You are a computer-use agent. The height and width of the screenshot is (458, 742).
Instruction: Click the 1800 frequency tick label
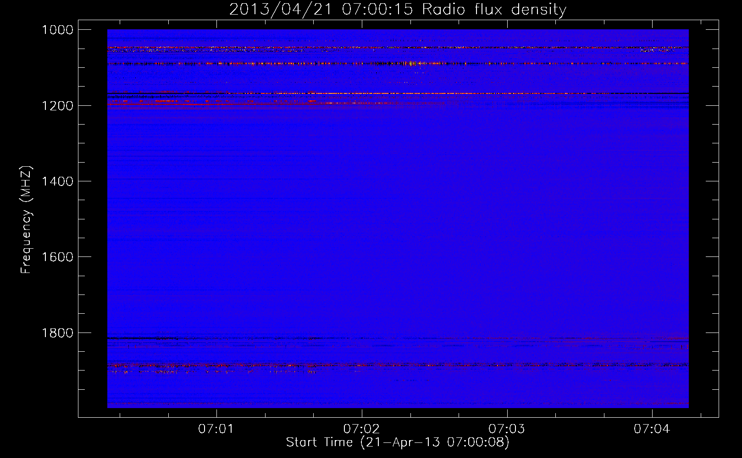[57, 333]
